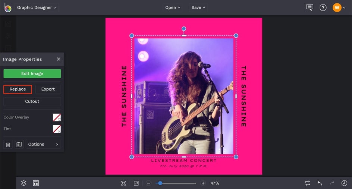The height and width of the screenshot is (189, 352).
Task: Click the layout template icon in bottom bar
Action: tap(36, 183)
